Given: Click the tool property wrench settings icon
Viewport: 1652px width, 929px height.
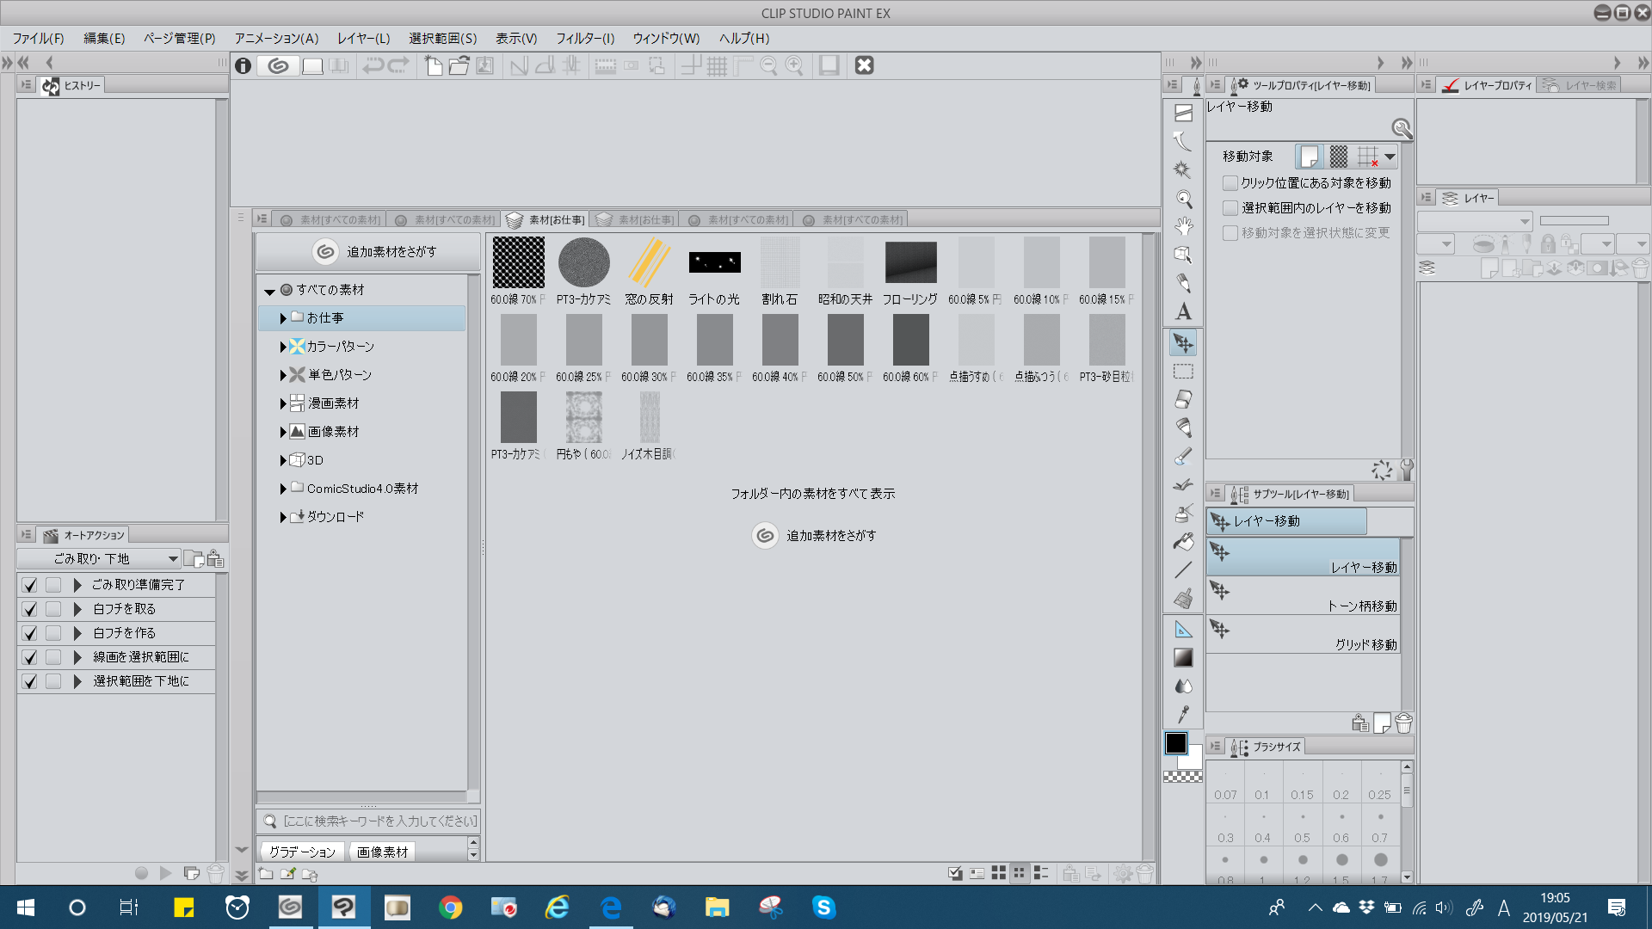Looking at the screenshot, I should 1406,470.
